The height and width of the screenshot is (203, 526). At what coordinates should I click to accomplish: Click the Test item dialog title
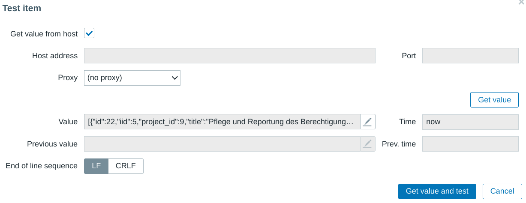click(x=22, y=8)
